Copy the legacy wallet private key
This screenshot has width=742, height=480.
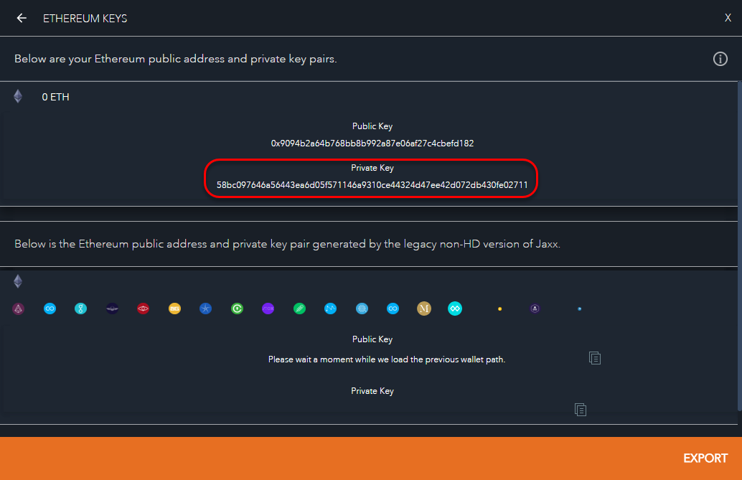(x=581, y=410)
